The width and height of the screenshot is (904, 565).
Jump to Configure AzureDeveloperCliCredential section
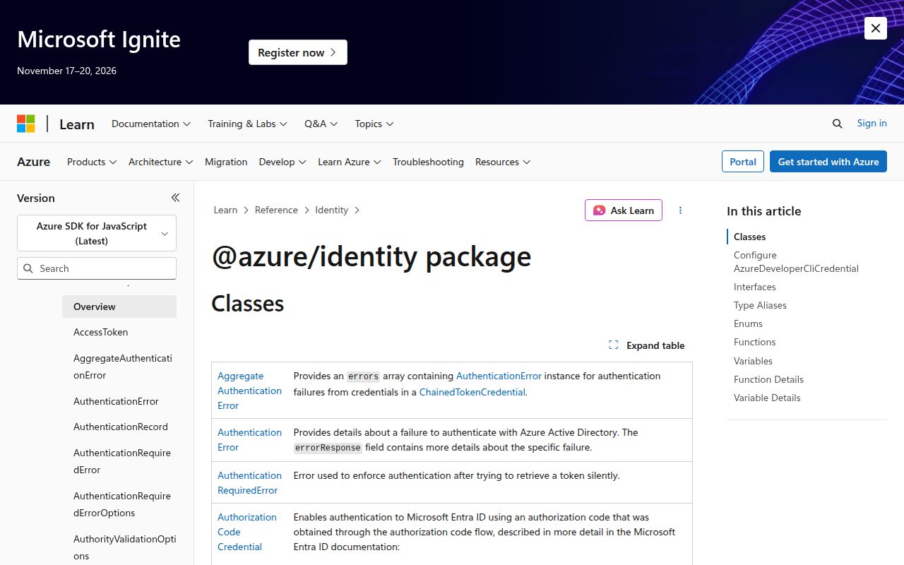796,261
